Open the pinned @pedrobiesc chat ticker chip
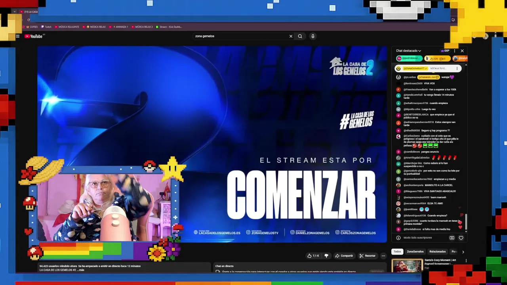 (409, 58)
